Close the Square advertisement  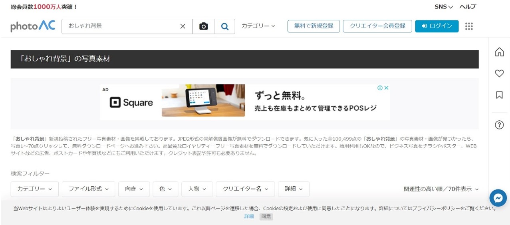[x=386, y=88]
